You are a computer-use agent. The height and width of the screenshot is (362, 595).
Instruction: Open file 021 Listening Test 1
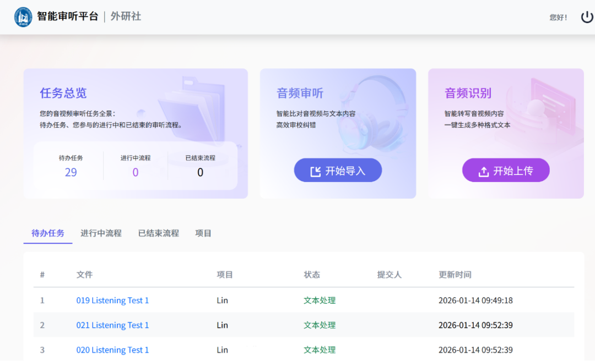(x=112, y=325)
